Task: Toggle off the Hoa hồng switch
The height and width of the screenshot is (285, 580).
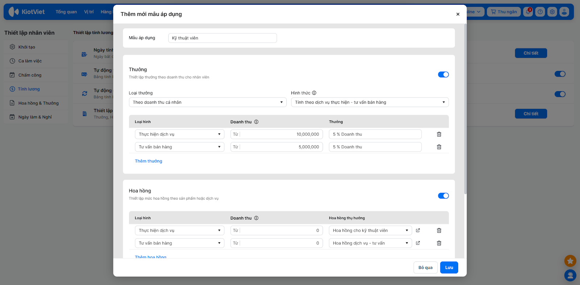Action: (x=443, y=196)
